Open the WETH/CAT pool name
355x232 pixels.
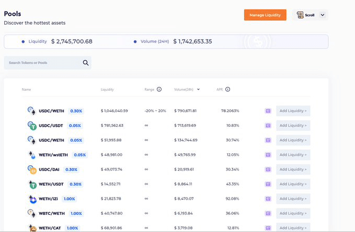click(51, 228)
